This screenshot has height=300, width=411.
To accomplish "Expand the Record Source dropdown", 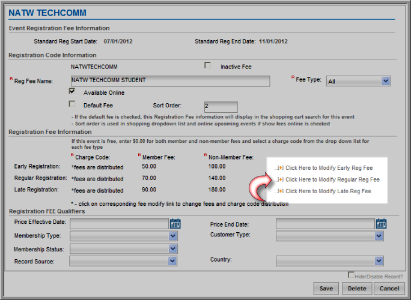I will 123,261.
